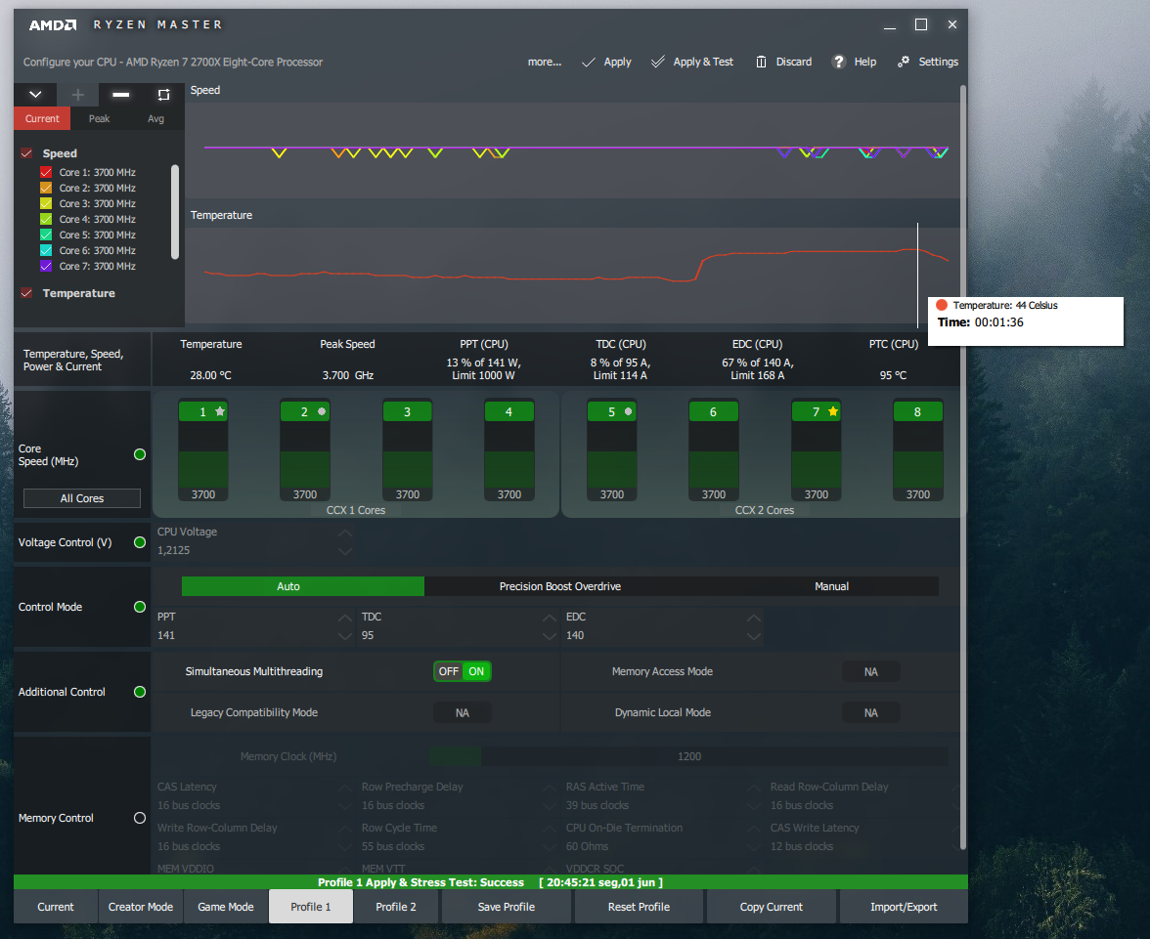Click the more... link in the toolbar
This screenshot has width=1150, height=939.
[x=544, y=63]
